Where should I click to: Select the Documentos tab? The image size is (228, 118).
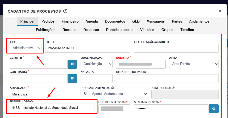(x=115, y=21)
